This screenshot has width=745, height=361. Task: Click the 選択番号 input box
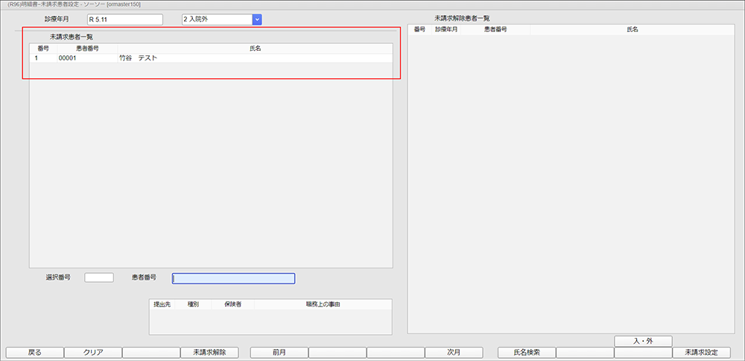click(99, 277)
